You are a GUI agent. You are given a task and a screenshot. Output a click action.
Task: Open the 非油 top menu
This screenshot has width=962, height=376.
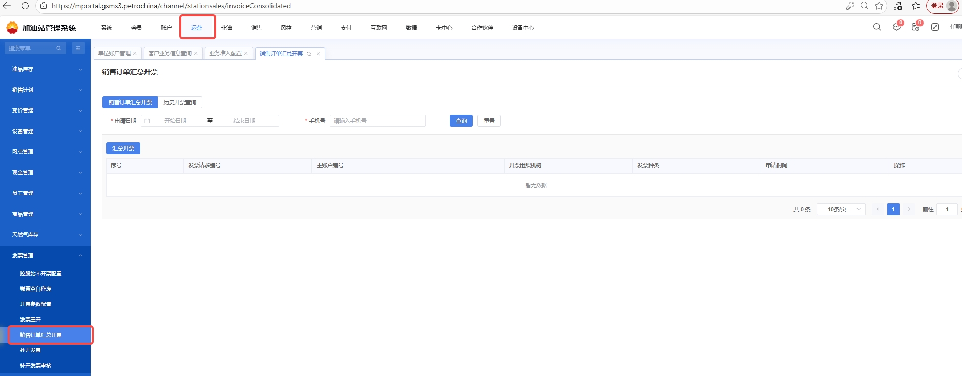[226, 28]
